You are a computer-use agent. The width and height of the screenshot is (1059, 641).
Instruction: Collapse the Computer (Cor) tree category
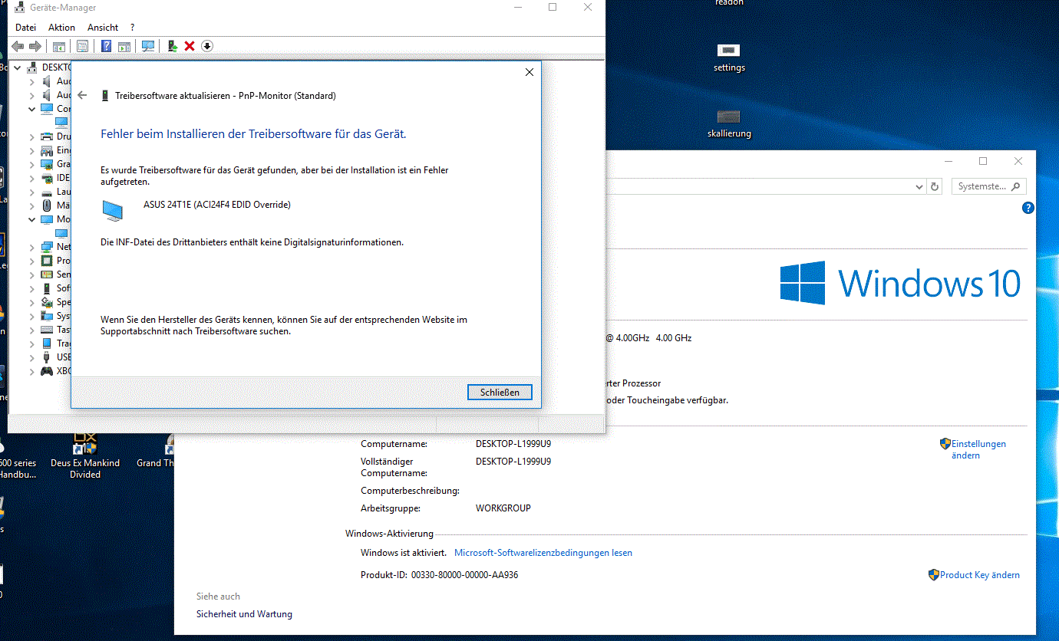tap(31, 109)
